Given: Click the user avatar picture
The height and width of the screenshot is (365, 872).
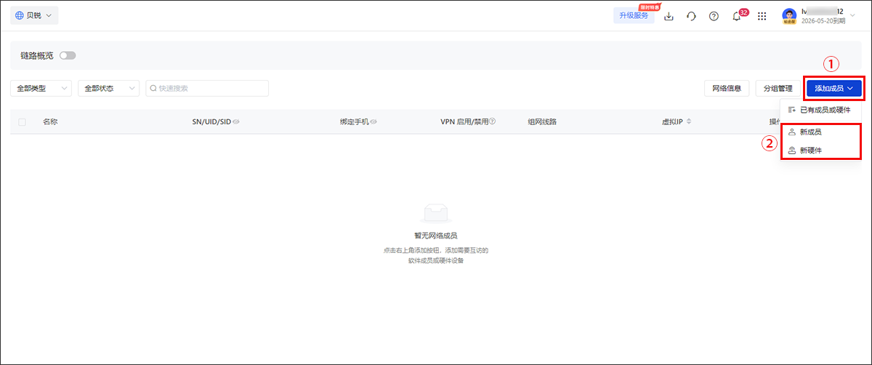Looking at the screenshot, I should point(789,16).
